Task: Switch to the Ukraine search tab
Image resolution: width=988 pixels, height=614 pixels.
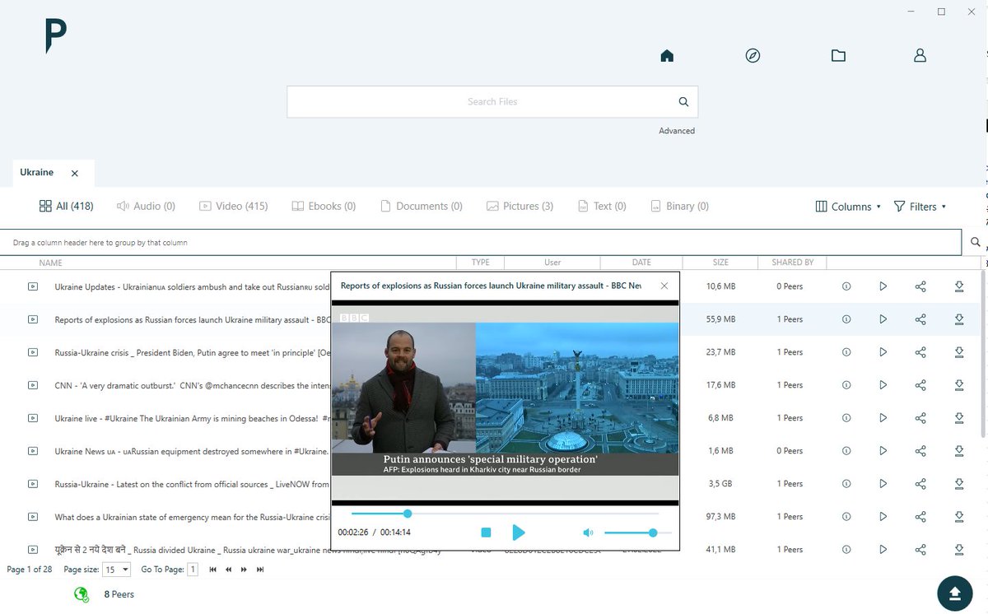Action: pos(37,173)
